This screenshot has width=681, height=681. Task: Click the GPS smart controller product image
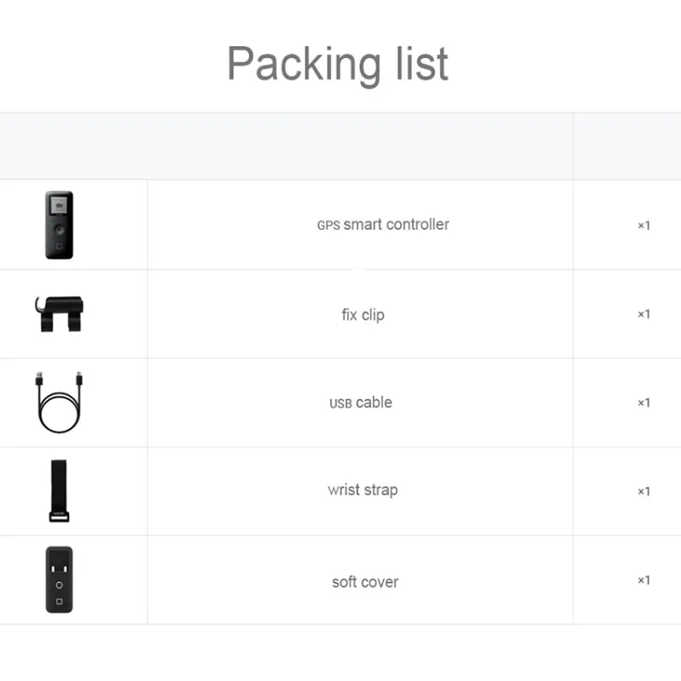[59, 226]
